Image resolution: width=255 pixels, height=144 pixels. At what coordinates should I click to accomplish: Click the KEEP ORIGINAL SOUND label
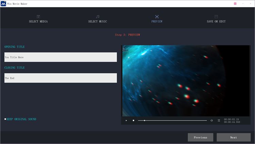click(21, 119)
